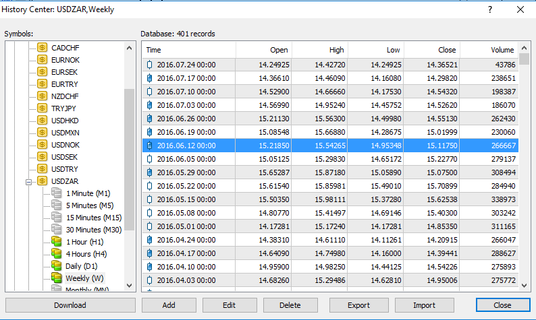Click the volume value 186070

pos(503,105)
